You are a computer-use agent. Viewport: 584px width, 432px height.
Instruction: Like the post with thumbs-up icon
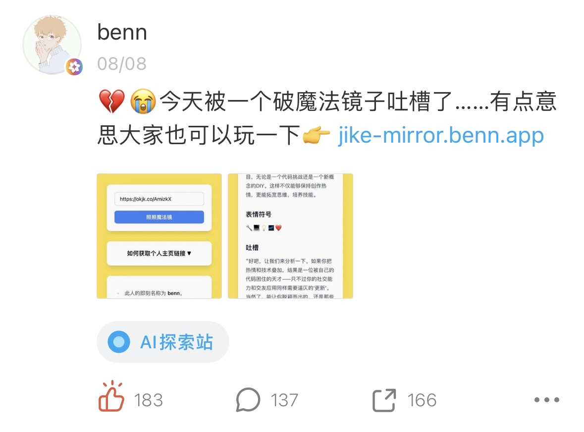pyautogui.click(x=111, y=397)
